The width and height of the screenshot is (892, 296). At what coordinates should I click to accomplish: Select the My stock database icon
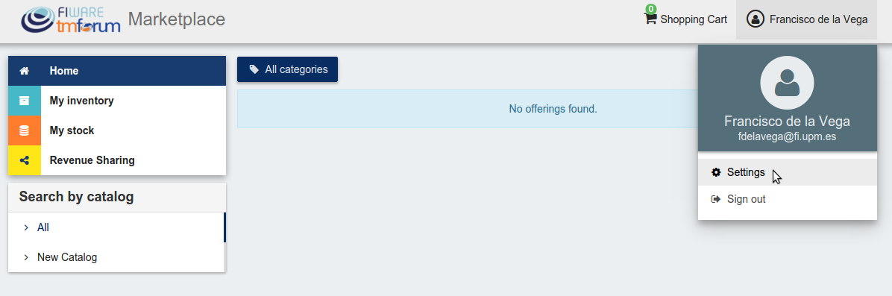point(25,130)
